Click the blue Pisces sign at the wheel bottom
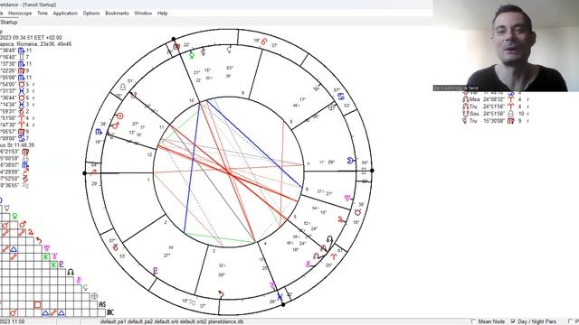Image resolution: width=579 pixels, height=325 pixels. point(280,296)
